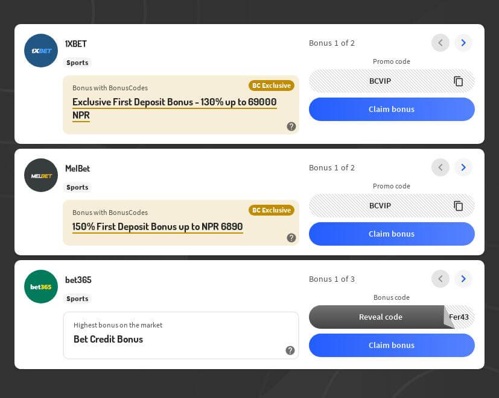Open Exclusive First Deposit Bonus 130% link
499x398 pixels.
point(174,102)
